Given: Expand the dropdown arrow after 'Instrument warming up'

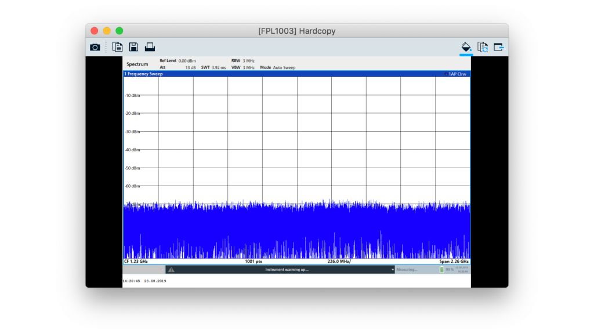Looking at the screenshot, I should [392, 270].
